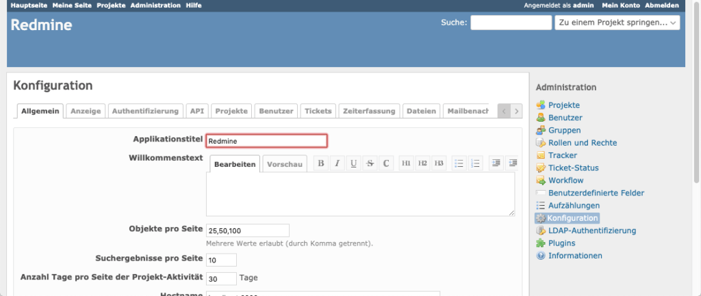Click the Ticket-Status icon in sidebar
The image size is (701, 296).
pyautogui.click(x=541, y=168)
